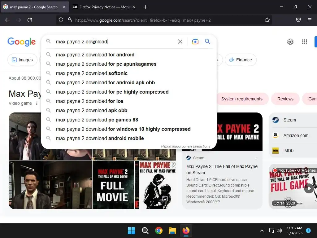The height and width of the screenshot is (238, 317).
Task: Click the Google logo
Action: 21,42
